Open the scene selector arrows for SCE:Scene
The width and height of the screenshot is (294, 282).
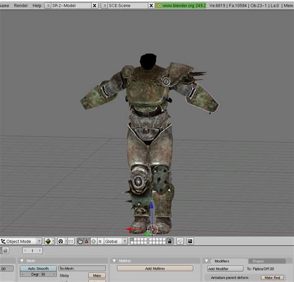pos(105,6)
